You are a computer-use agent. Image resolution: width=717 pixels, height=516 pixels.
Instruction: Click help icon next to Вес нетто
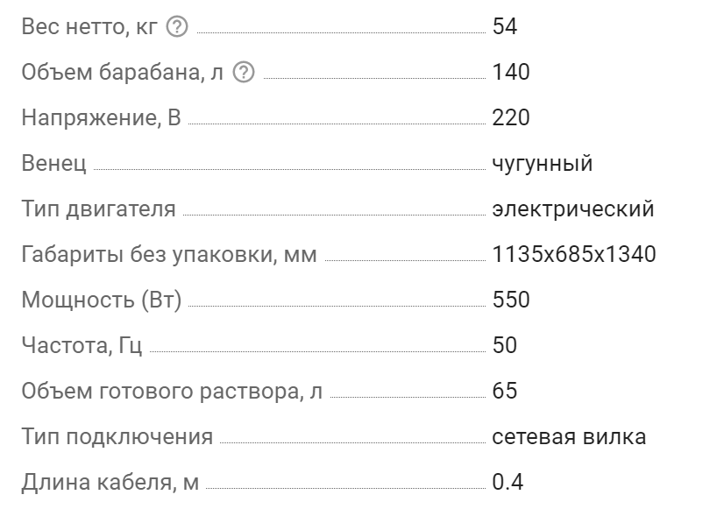point(177,27)
